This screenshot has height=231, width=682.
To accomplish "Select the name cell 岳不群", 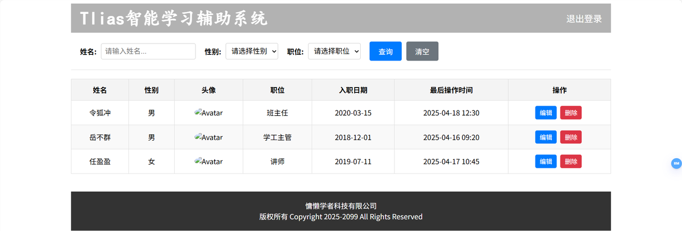I will tap(100, 137).
